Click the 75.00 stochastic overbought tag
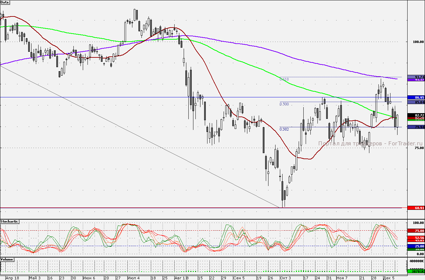Image resolution: width=425 pixels, height=280 pixels. pyautogui.click(x=416, y=231)
